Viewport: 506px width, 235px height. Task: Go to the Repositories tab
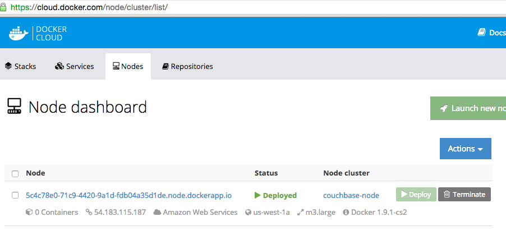[187, 66]
